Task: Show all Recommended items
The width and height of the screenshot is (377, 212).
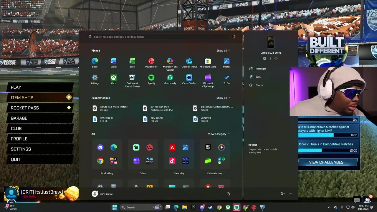Action: (223, 98)
